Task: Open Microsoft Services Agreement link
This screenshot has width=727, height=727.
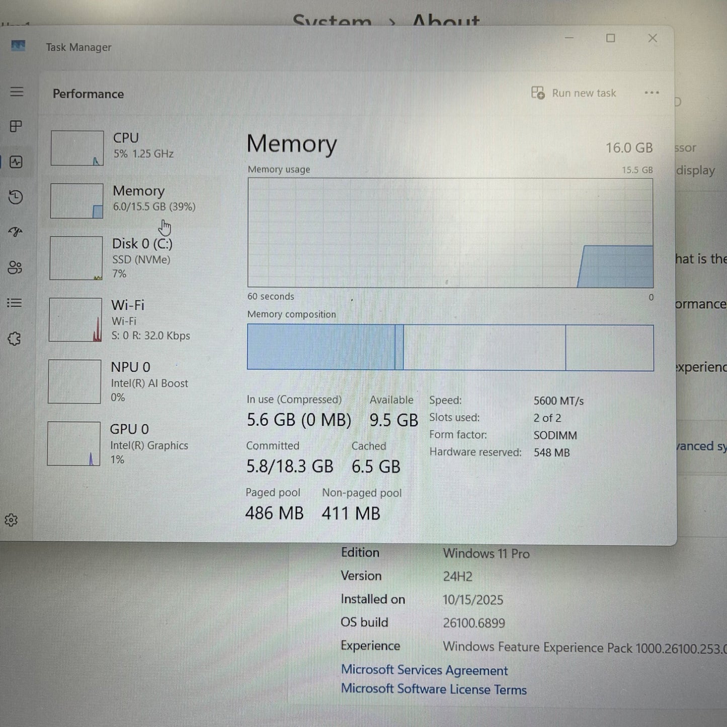Action: click(424, 670)
